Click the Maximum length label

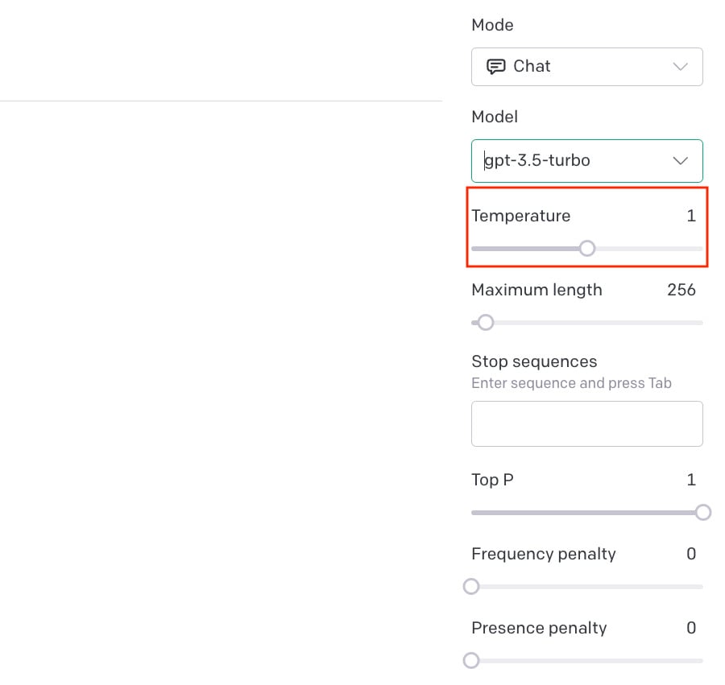(x=536, y=290)
